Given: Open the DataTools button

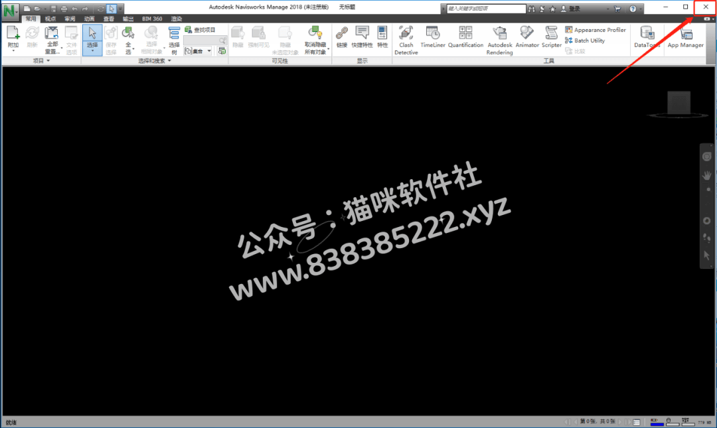Looking at the screenshot, I should pyautogui.click(x=647, y=37).
